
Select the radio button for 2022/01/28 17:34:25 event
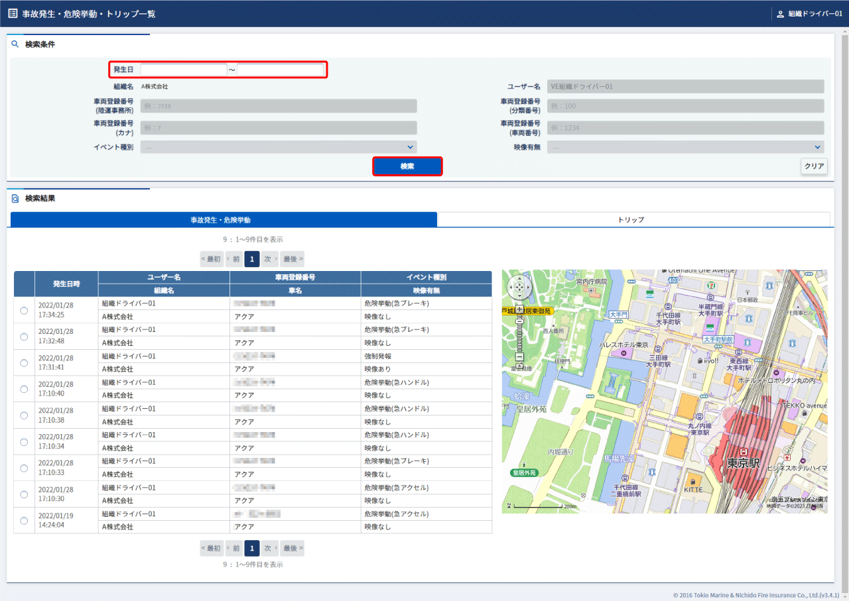pyautogui.click(x=24, y=310)
